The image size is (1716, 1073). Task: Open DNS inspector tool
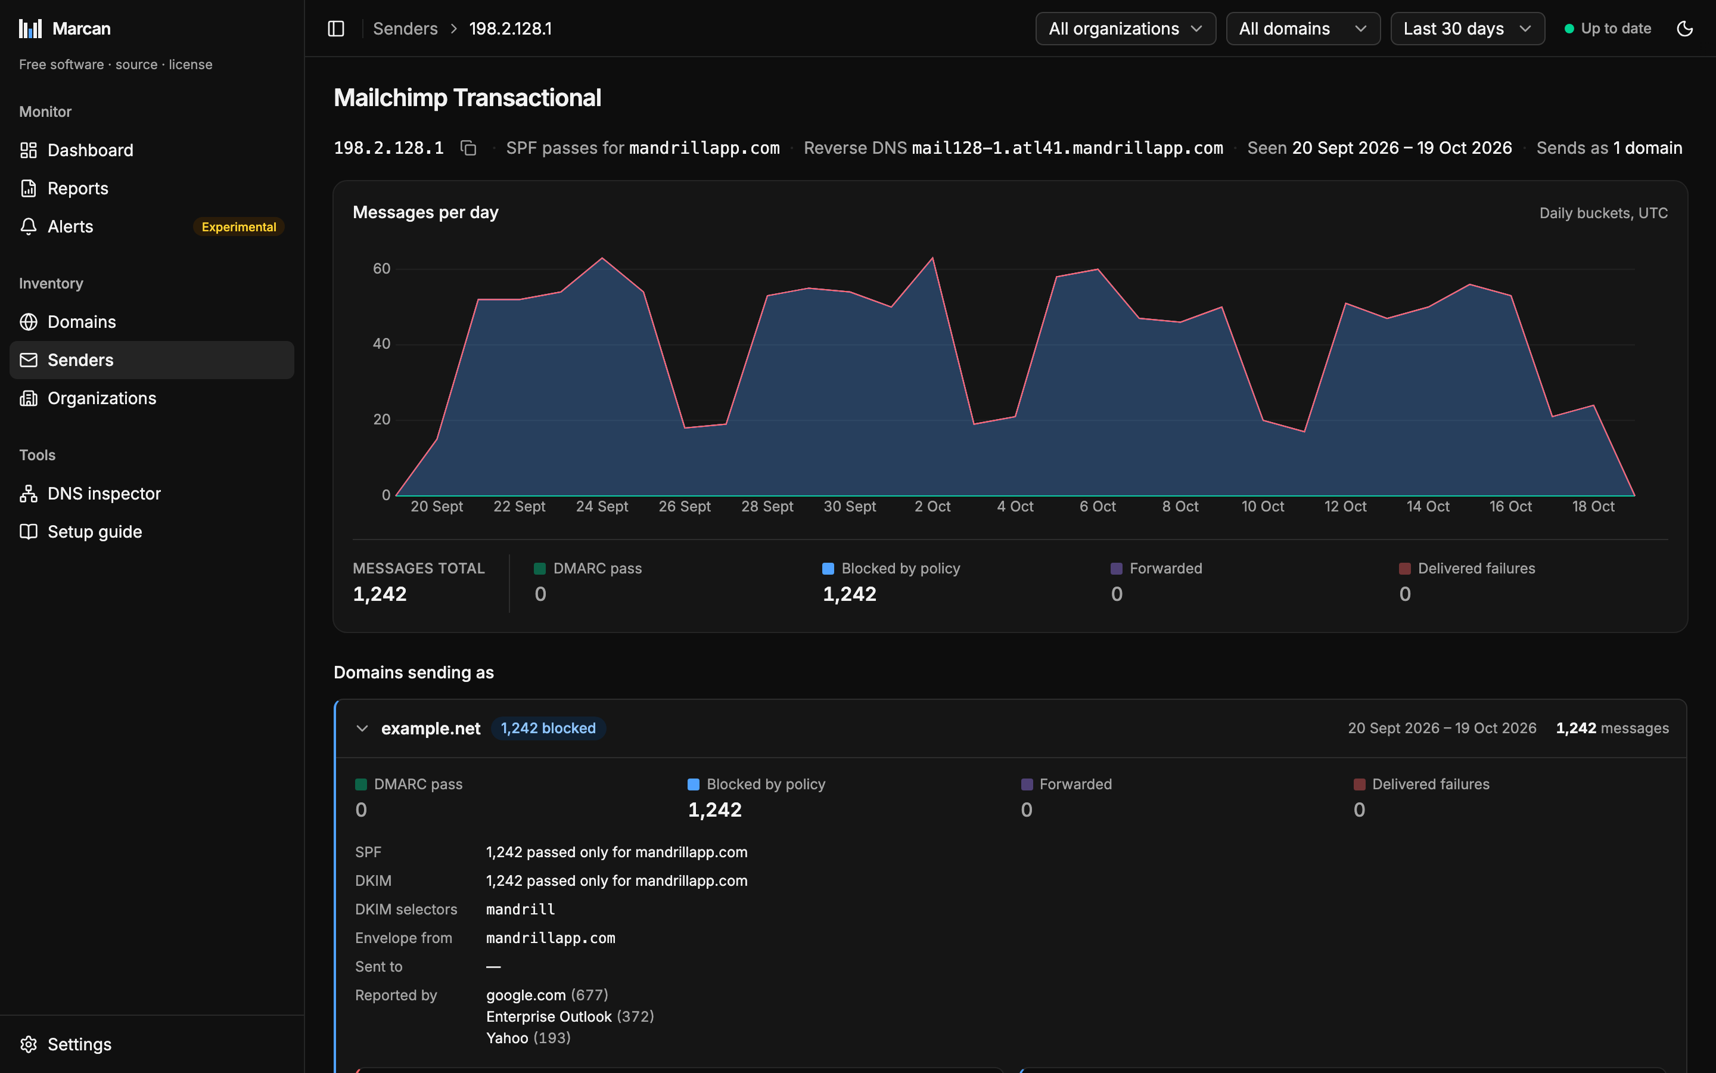152,493
